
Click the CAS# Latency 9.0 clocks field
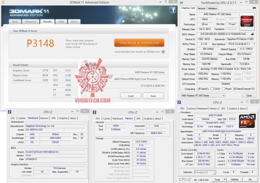(141, 149)
